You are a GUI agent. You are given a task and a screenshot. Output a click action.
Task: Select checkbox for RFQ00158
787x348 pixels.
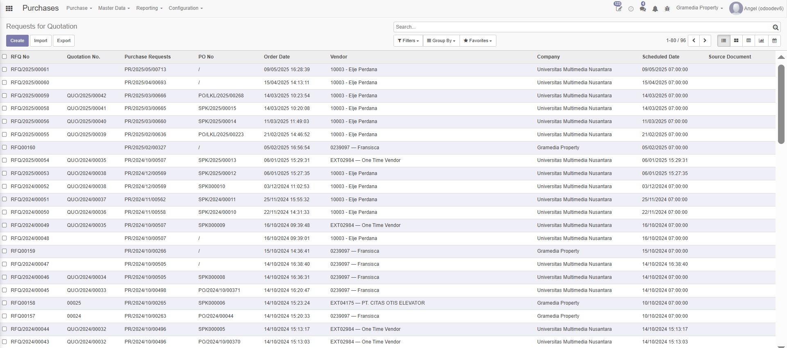(x=5, y=303)
